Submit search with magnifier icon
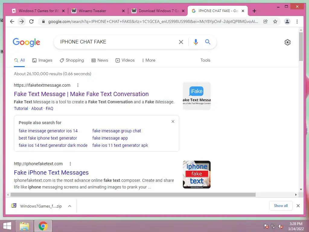309x232 pixels. [x=208, y=42]
